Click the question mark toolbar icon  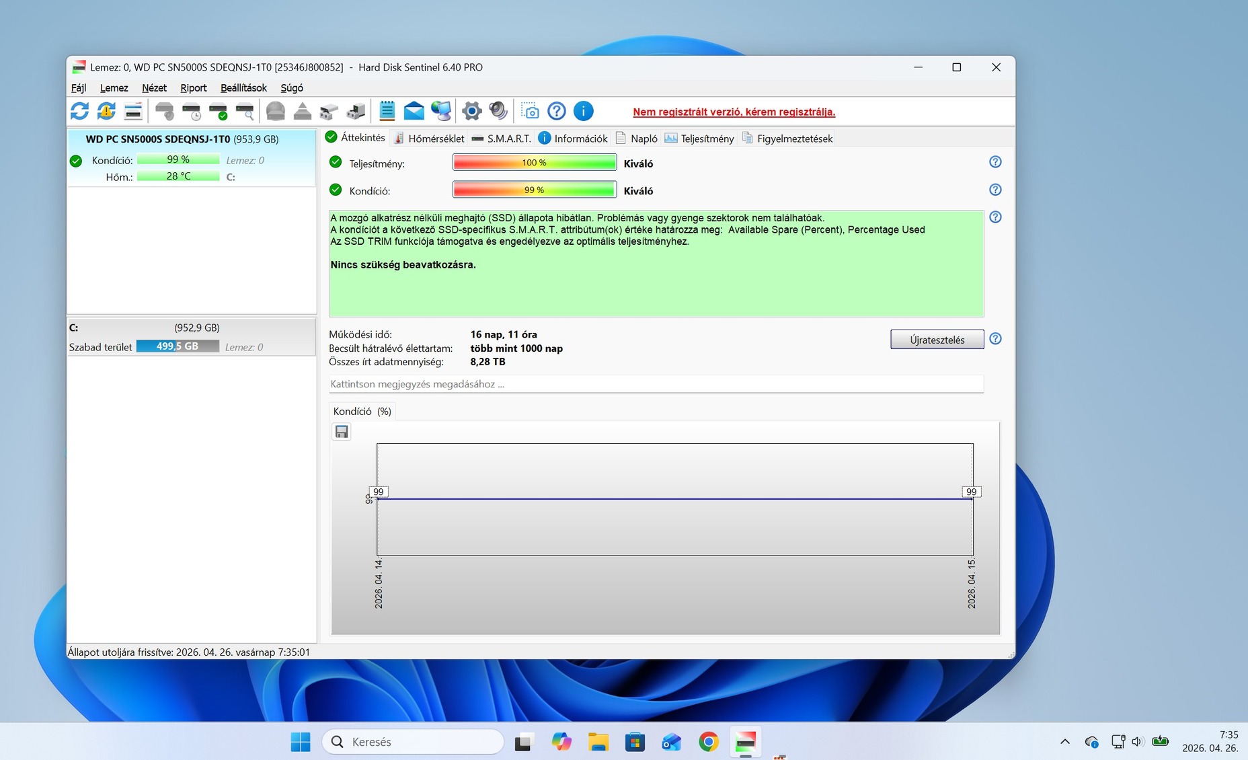557,111
